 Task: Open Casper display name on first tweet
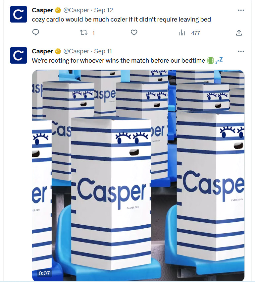click(42, 10)
